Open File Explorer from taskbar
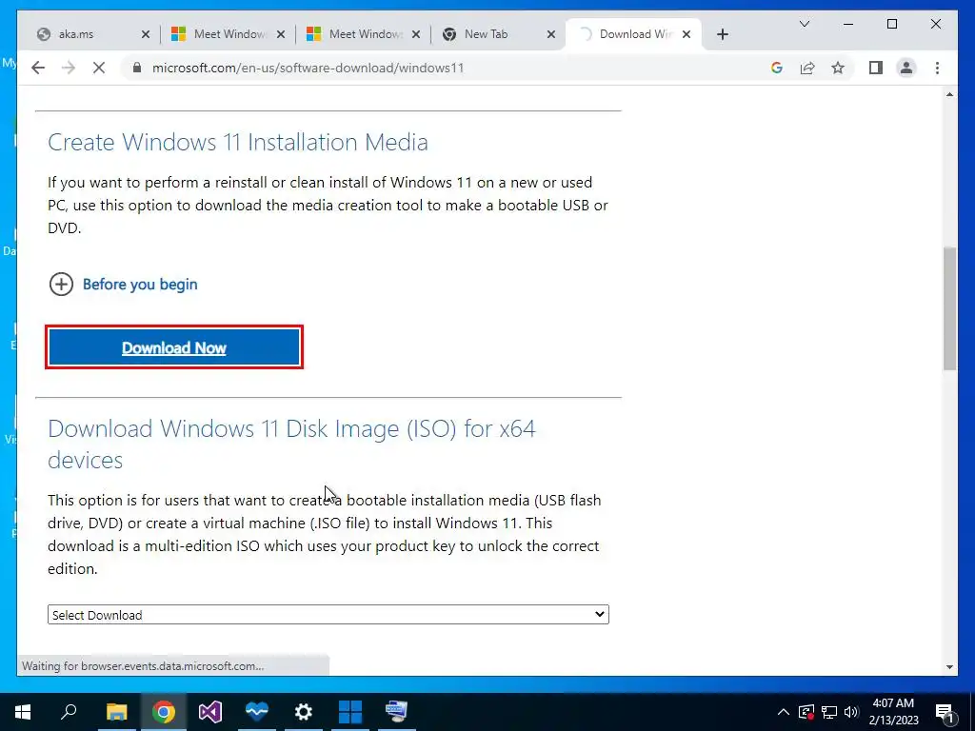975x731 pixels. pos(116,712)
